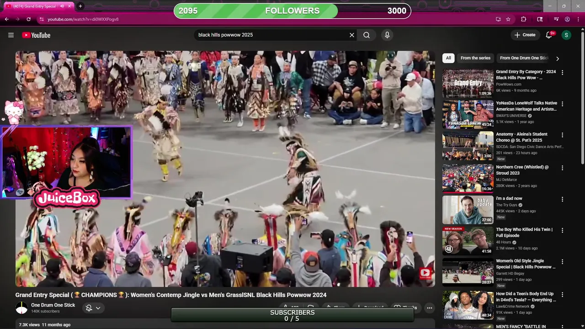
Task: Click the install app icon in address bar
Action: 498,19
